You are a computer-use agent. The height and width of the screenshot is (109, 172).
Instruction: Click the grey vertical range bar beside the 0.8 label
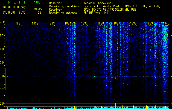point(5,79)
